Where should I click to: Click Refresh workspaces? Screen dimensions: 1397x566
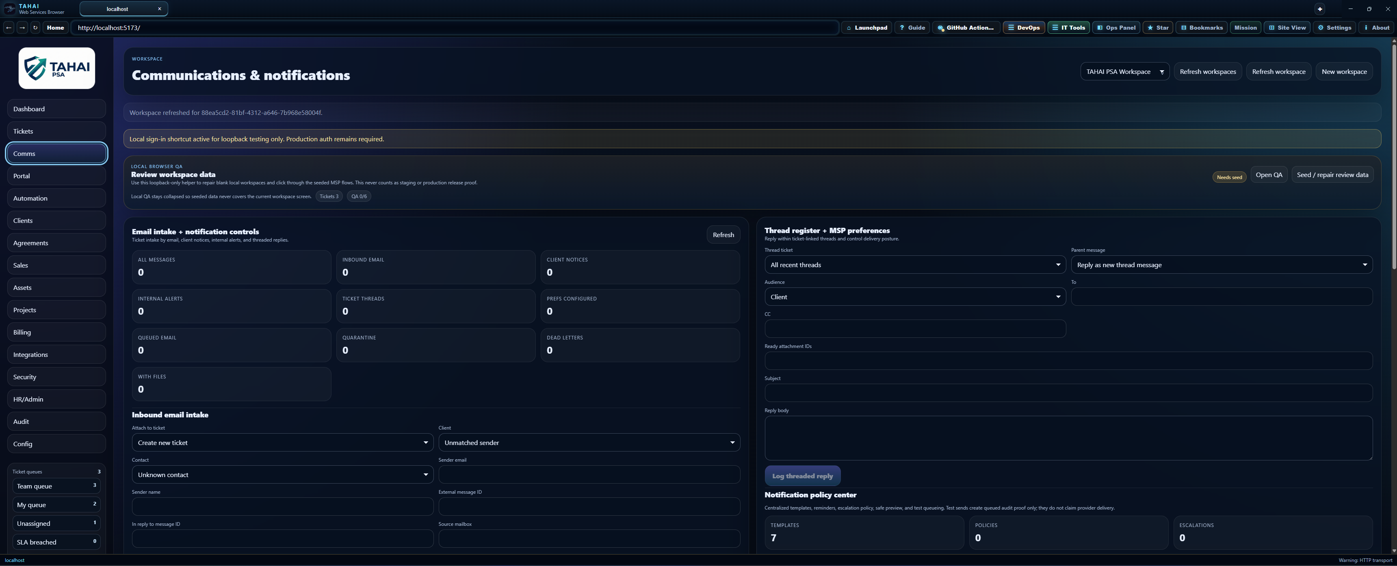(x=1208, y=71)
